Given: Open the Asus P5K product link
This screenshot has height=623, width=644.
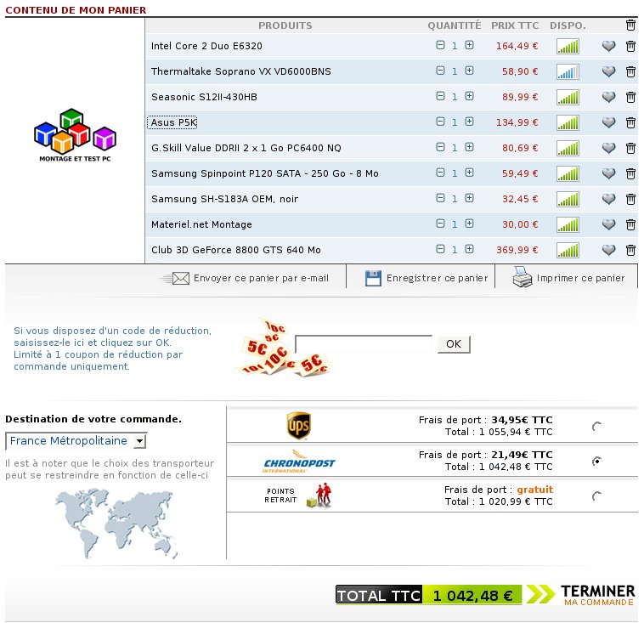Looking at the screenshot, I should tap(173, 122).
